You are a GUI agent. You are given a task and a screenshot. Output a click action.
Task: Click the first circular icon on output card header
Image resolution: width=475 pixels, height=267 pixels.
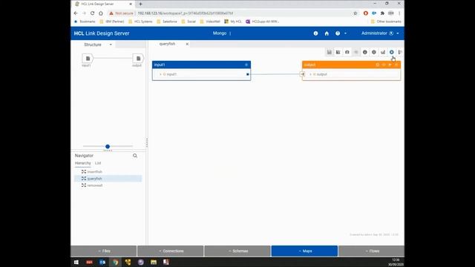click(378, 65)
